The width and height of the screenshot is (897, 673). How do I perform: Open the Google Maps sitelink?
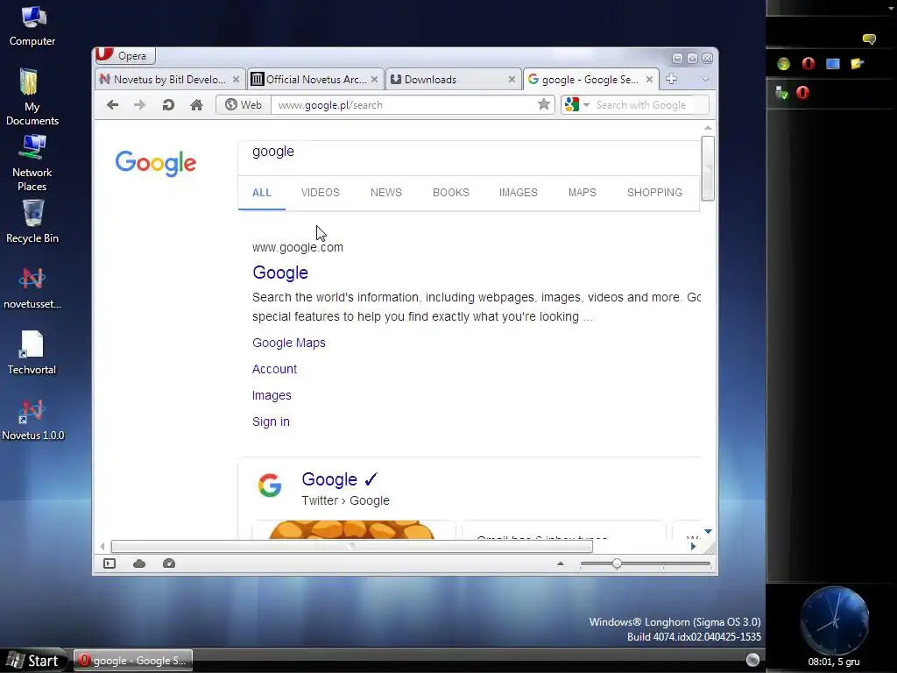pyautogui.click(x=289, y=343)
